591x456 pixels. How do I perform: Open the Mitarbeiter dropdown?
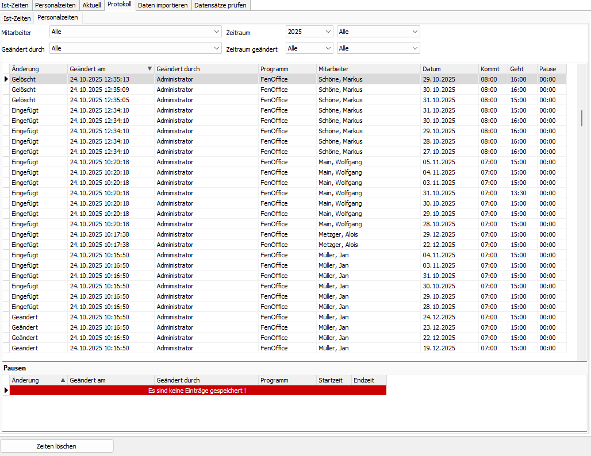216,32
